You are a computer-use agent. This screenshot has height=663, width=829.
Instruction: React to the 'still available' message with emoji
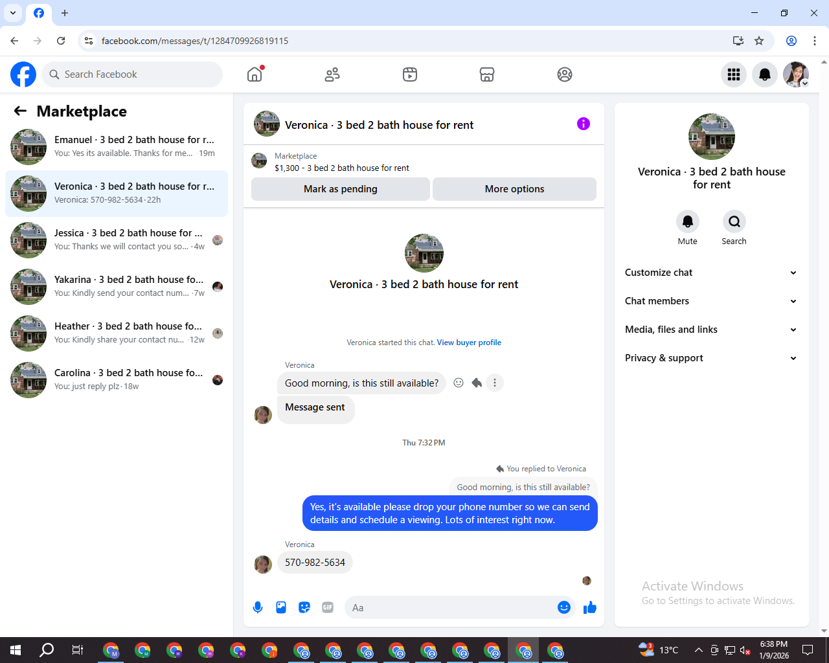(x=459, y=383)
